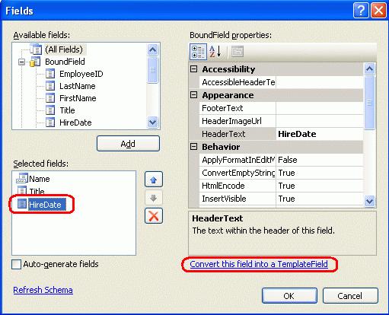The width and height of the screenshot is (389, 315).
Task: Click the LastName field icon
Action: click(50, 86)
